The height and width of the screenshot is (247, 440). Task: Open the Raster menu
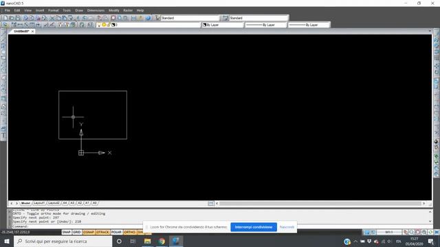[x=128, y=10]
